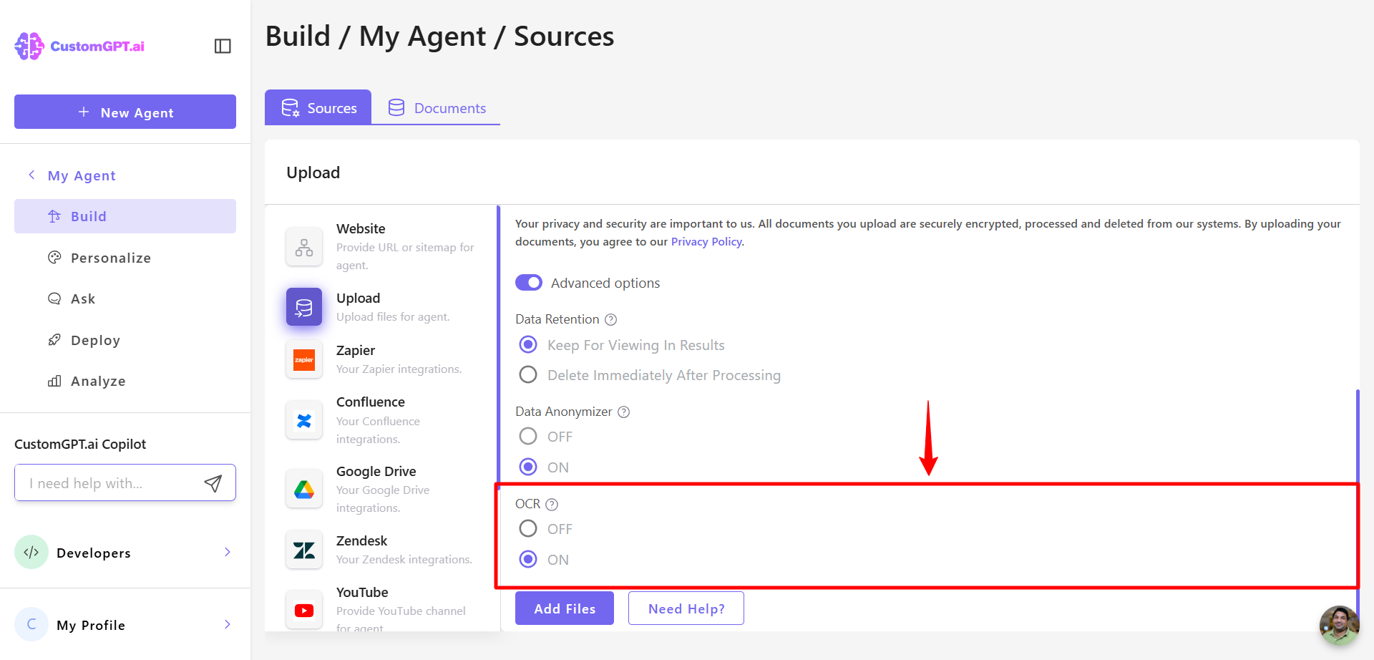Click the My Profile label
The height and width of the screenshot is (660, 1374).
pos(91,625)
